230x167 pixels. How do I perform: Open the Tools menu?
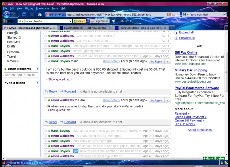[55, 8]
